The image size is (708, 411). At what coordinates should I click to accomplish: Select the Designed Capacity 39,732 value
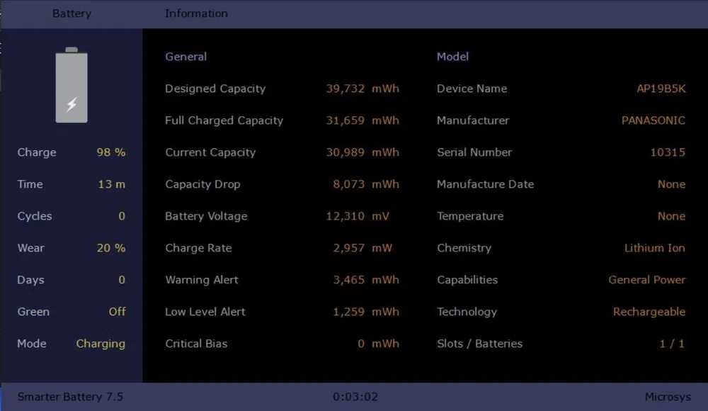346,89
